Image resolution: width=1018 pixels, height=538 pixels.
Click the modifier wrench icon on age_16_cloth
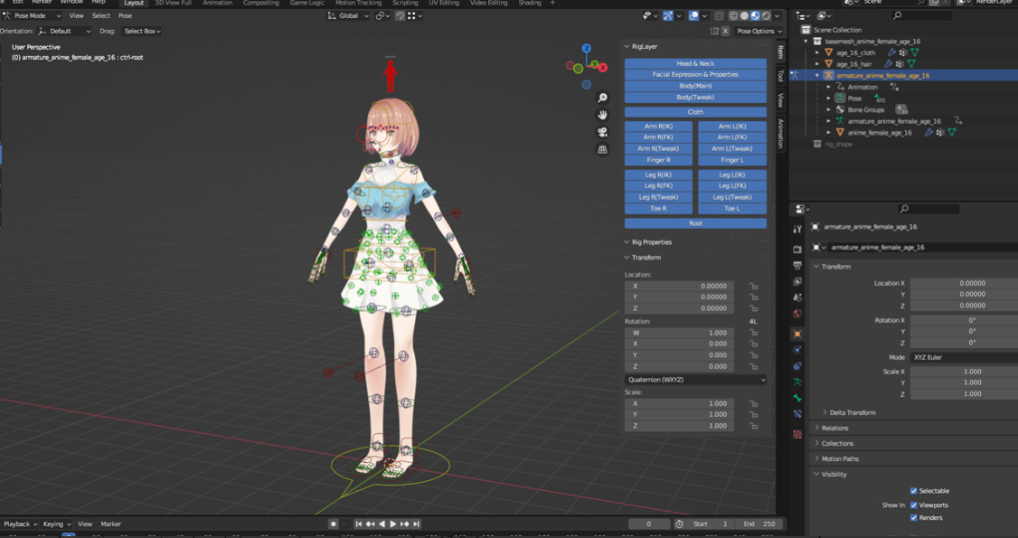891,52
